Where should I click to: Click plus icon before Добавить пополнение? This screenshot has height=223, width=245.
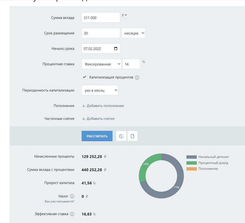point(84,106)
